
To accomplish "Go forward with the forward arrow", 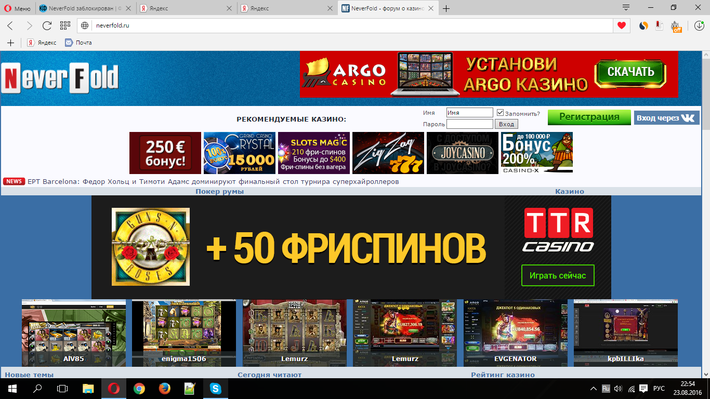I will 29,25.
